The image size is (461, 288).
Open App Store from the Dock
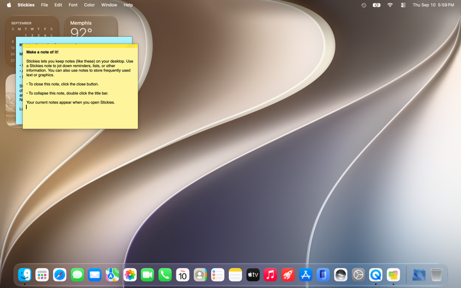pyautogui.click(x=305, y=275)
